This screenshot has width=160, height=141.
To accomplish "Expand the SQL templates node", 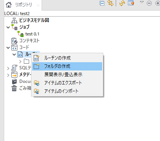I will pyautogui.click(x=8, y=68).
